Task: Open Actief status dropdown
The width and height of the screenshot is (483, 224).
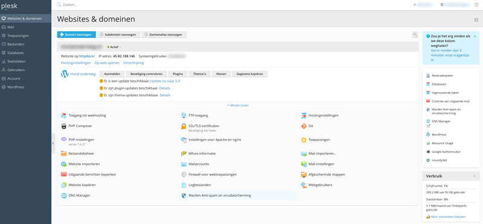Action: pos(114,47)
